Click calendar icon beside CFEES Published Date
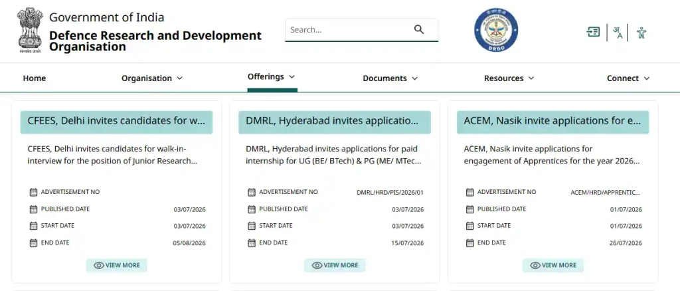 pos(33,209)
